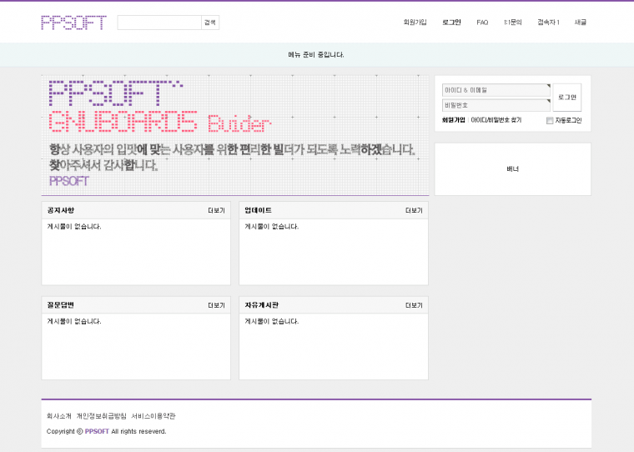
Task: Focus the 아이디 & 이메일 login field
Action: tap(496, 90)
